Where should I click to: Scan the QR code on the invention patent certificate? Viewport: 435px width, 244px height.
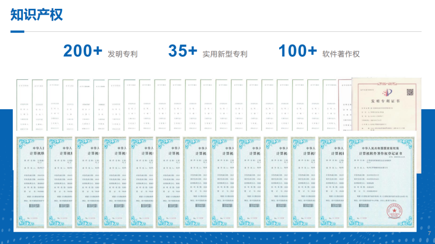(x=410, y=93)
